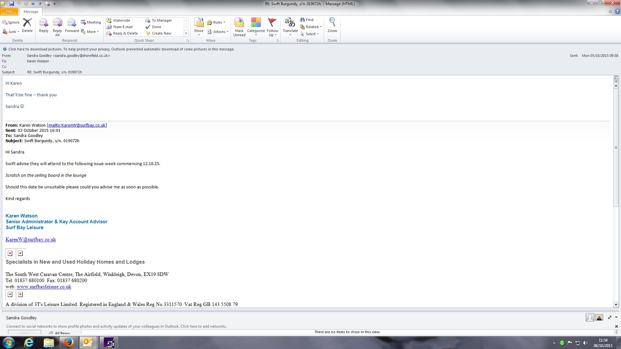Viewport: 621px width, 349px height.
Task: Select the Message ribbon tab
Action: coord(31,12)
